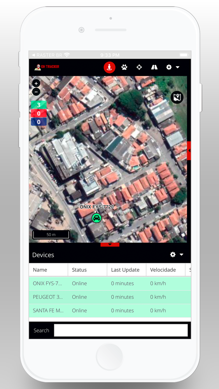Viewport: 219px width, 389px height.
Task: Focus the Search input field
Action: pos(121,330)
